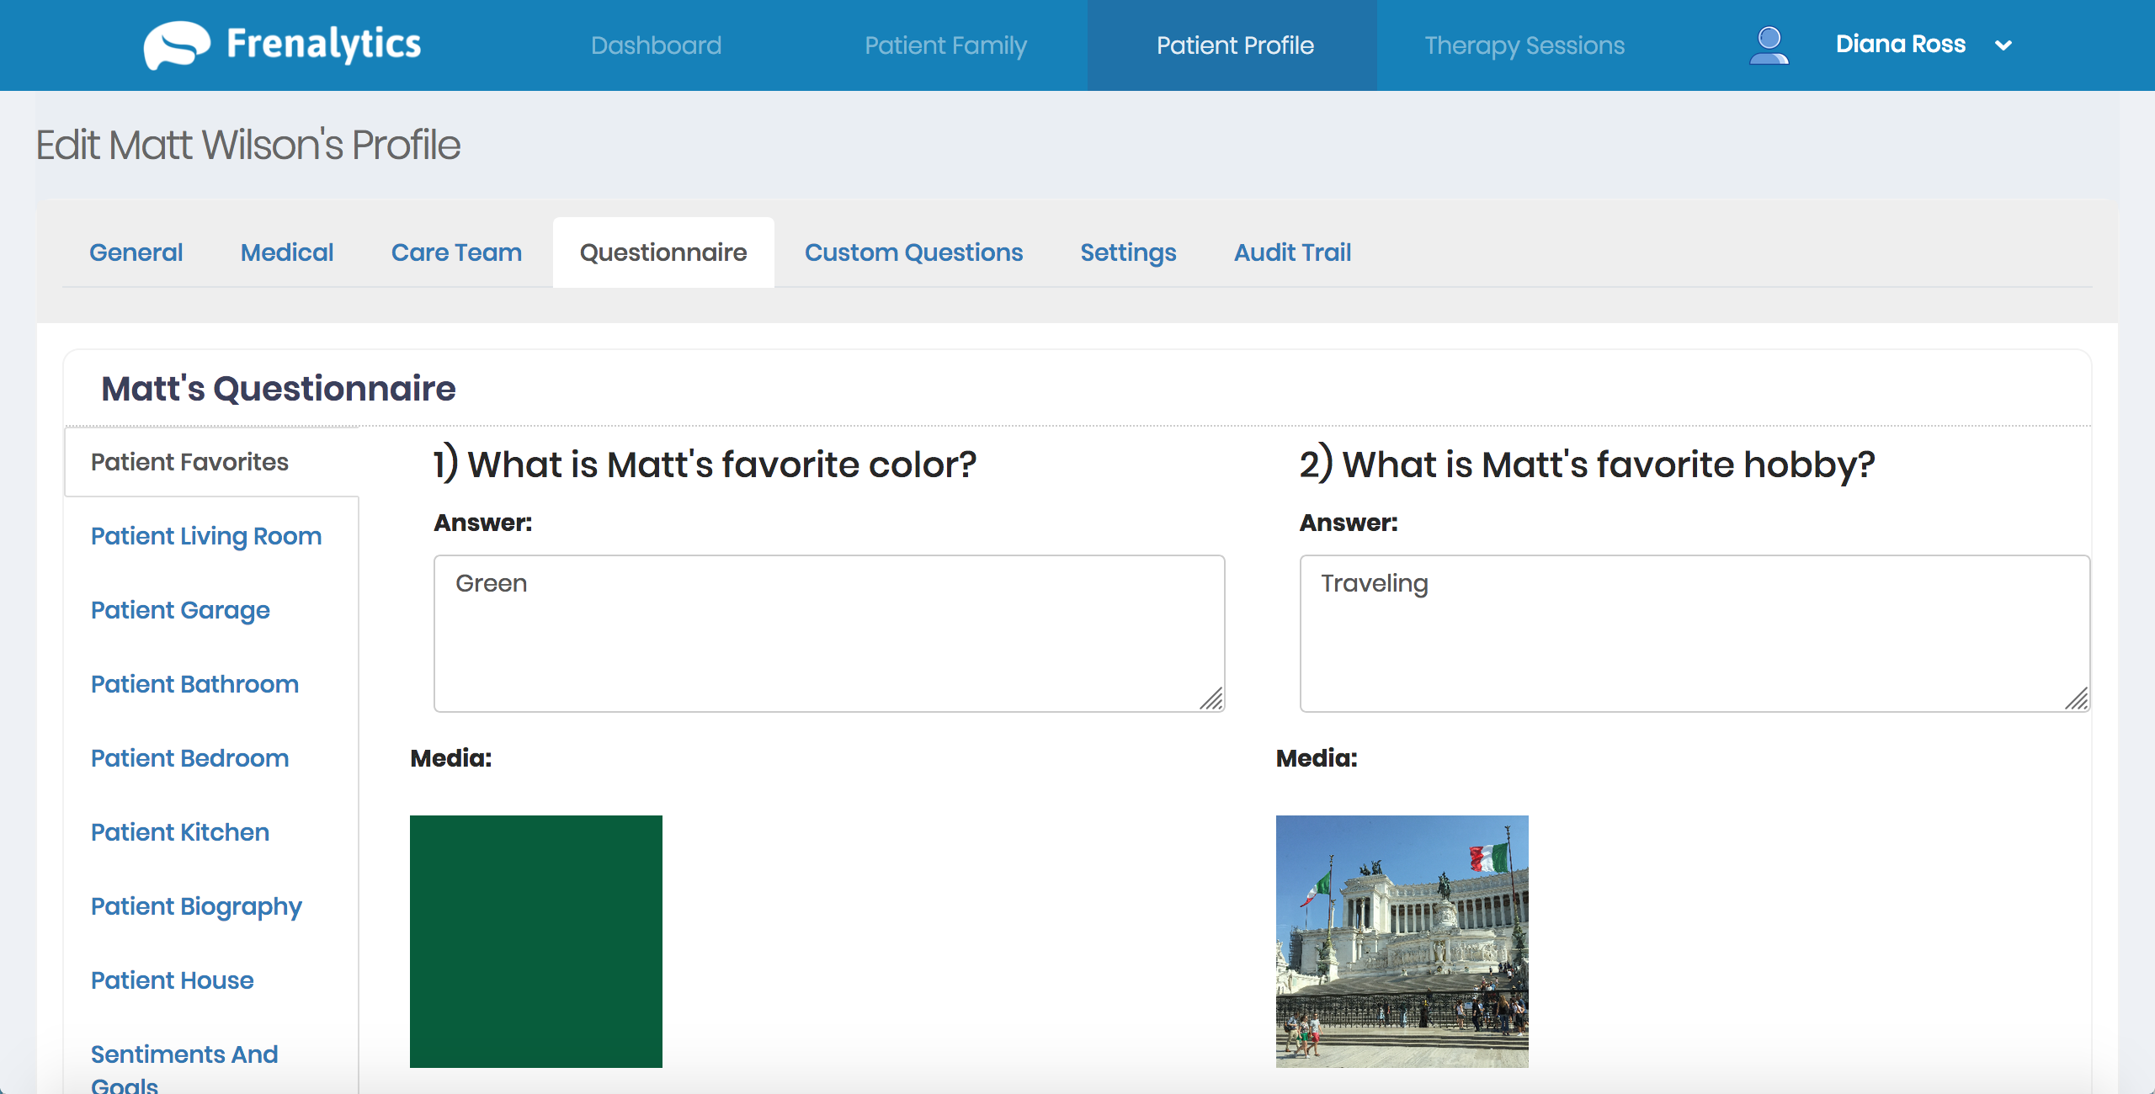Open the Audit Trail tab

click(x=1292, y=252)
